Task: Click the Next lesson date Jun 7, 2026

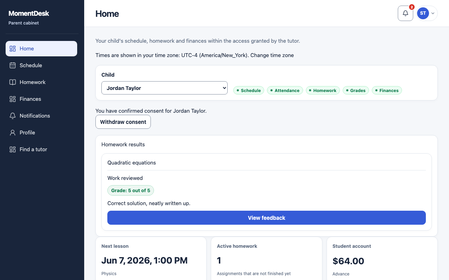Action: point(145,260)
